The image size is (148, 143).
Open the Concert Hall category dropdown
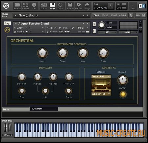(101, 76)
